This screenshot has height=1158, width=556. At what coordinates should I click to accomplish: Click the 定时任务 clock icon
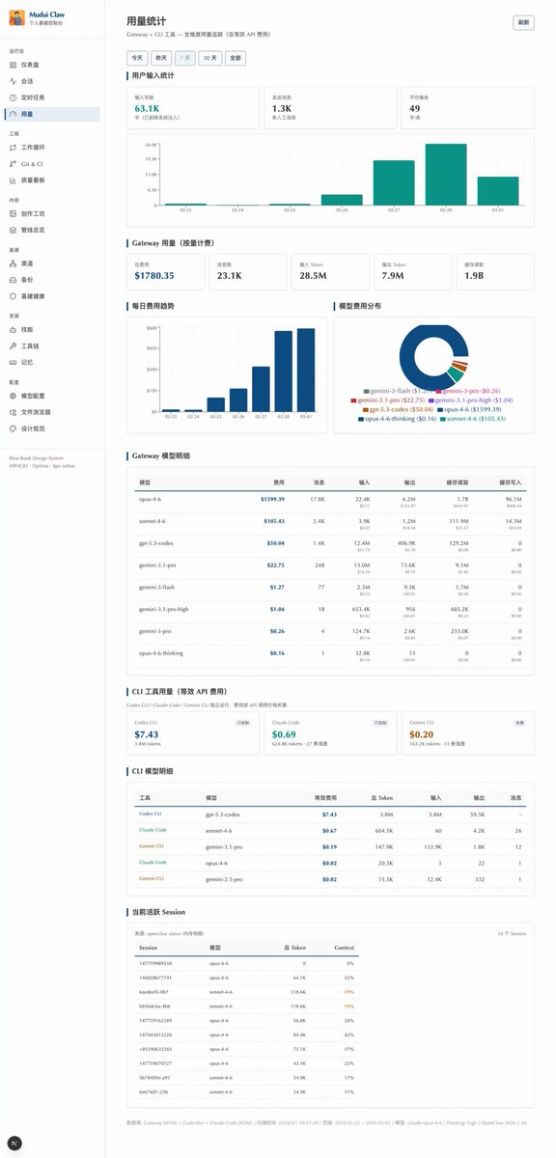13,97
